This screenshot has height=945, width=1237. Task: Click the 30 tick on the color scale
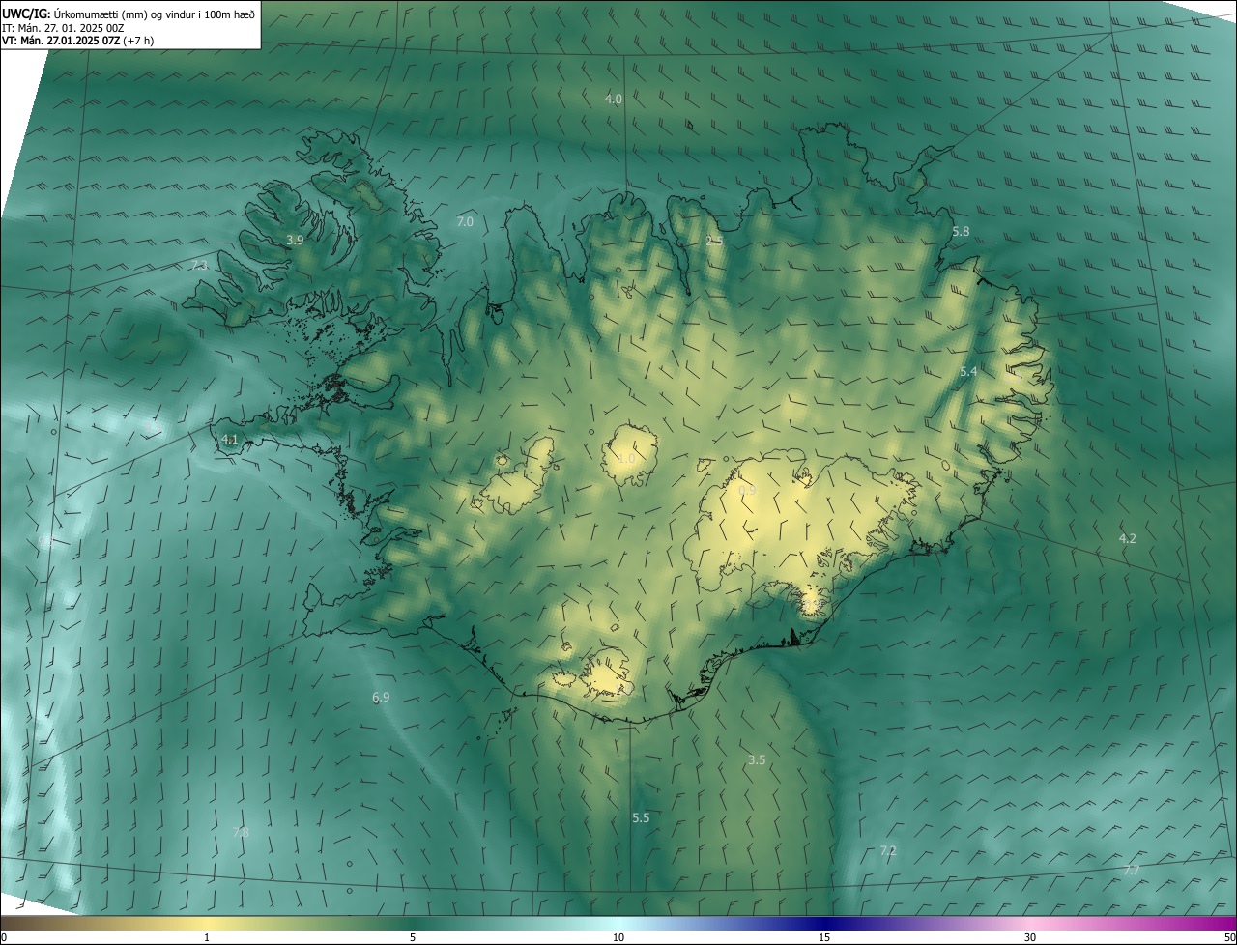pyautogui.click(x=1030, y=937)
